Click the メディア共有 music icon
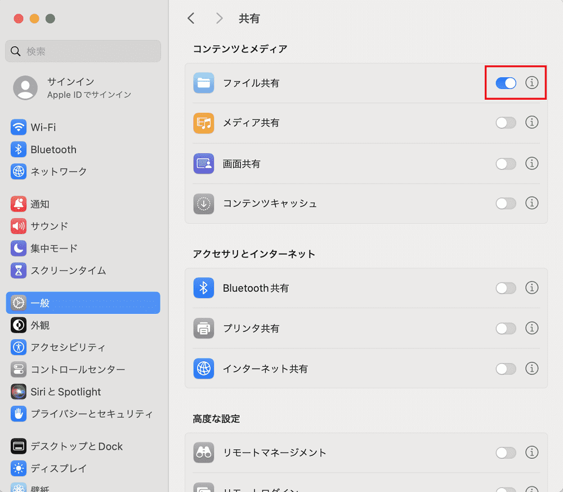Image resolution: width=563 pixels, height=492 pixels. pyautogui.click(x=204, y=123)
